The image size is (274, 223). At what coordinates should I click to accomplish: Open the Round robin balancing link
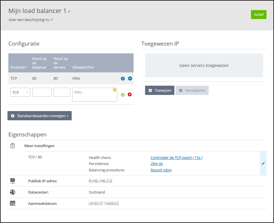[161, 170]
